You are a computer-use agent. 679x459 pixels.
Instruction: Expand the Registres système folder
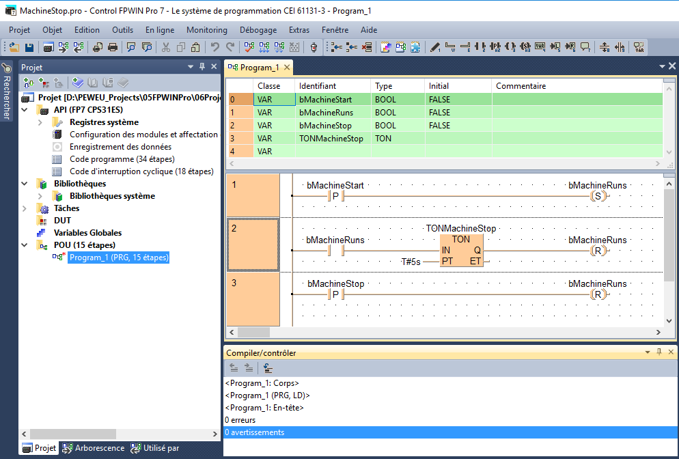click(x=40, y=122)
